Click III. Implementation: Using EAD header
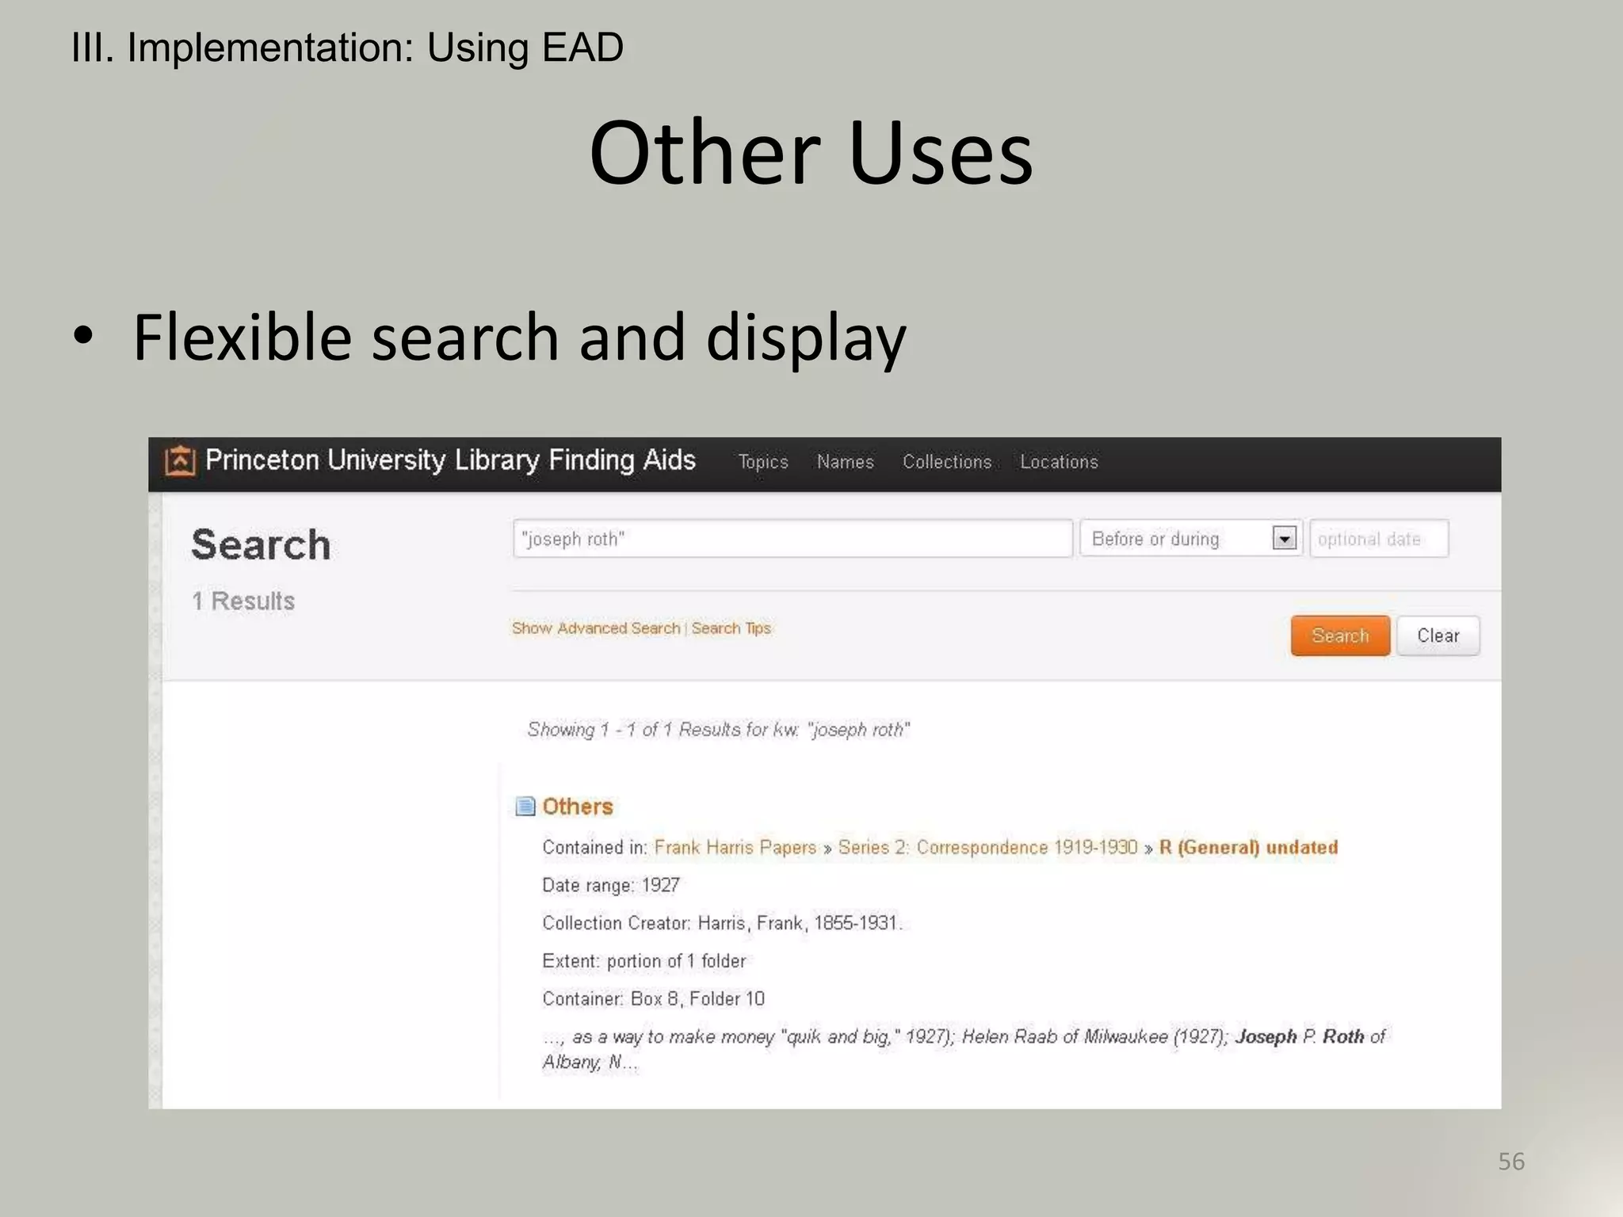Viewport: 1623px width, 1217px height. (x=347, y=48)
